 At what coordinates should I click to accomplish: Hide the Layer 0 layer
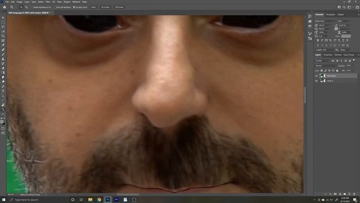coord(316,81)
